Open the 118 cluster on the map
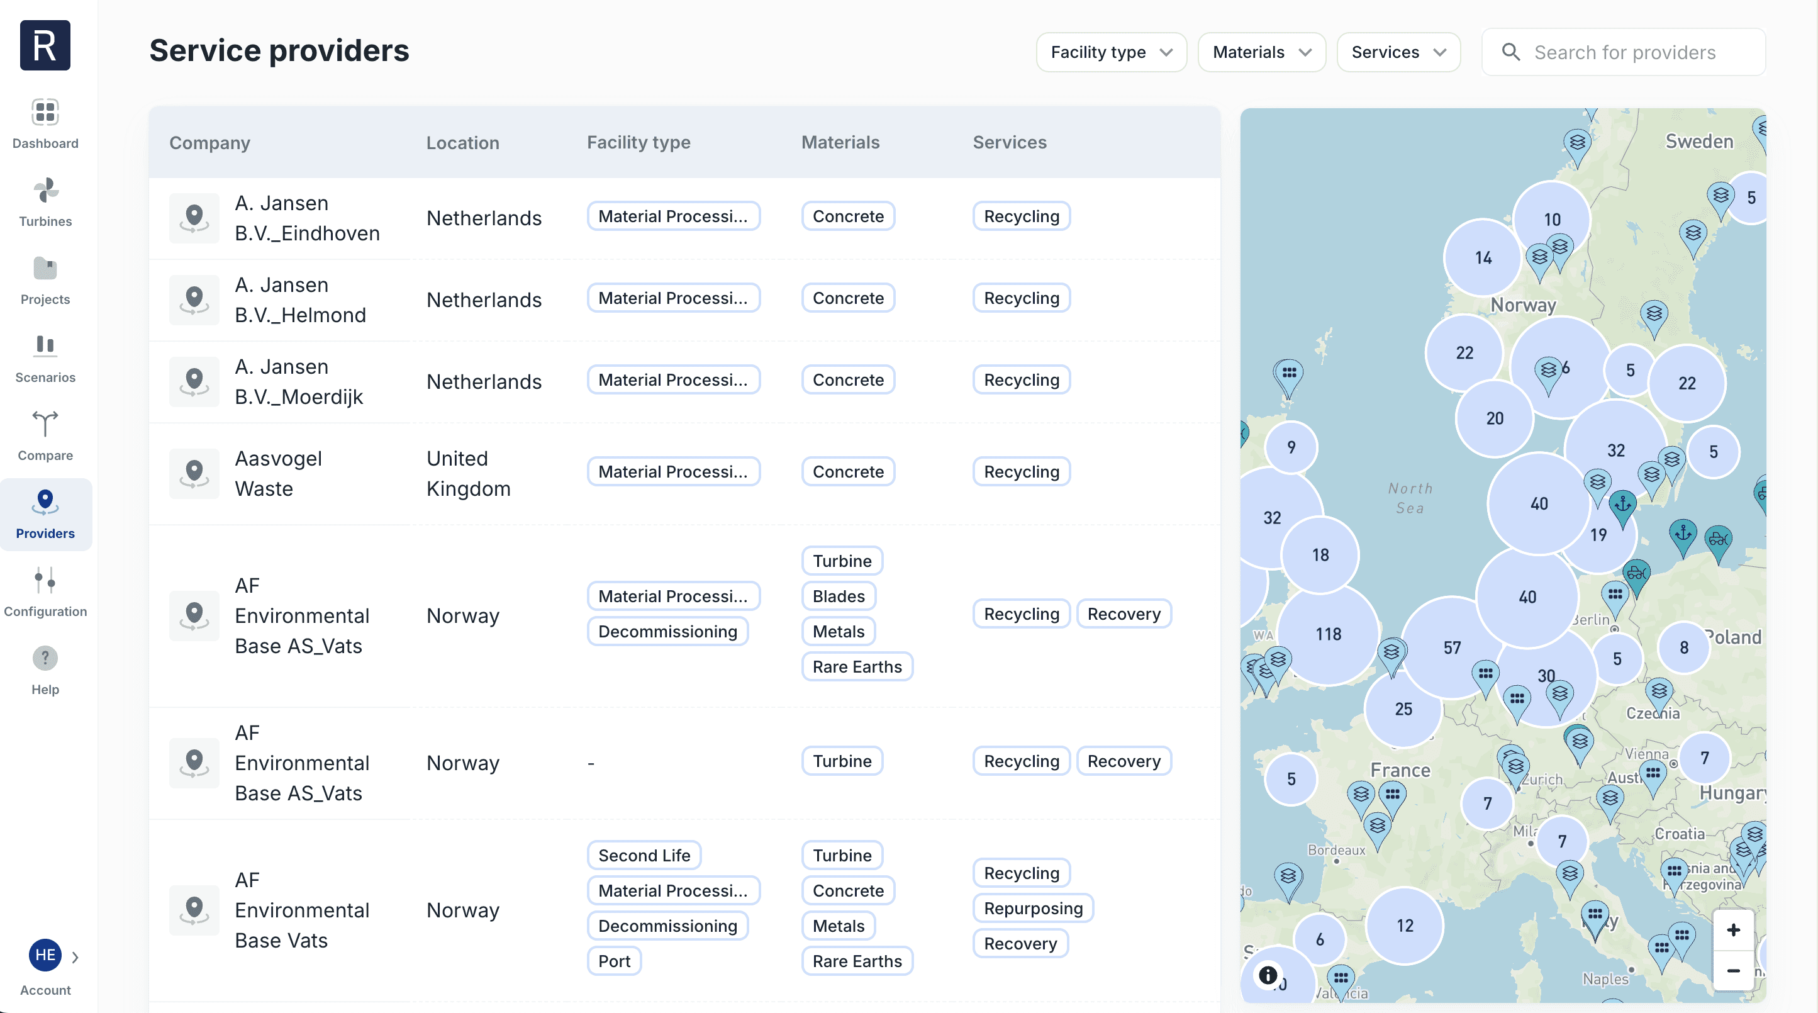 (x=1328, y=634)
